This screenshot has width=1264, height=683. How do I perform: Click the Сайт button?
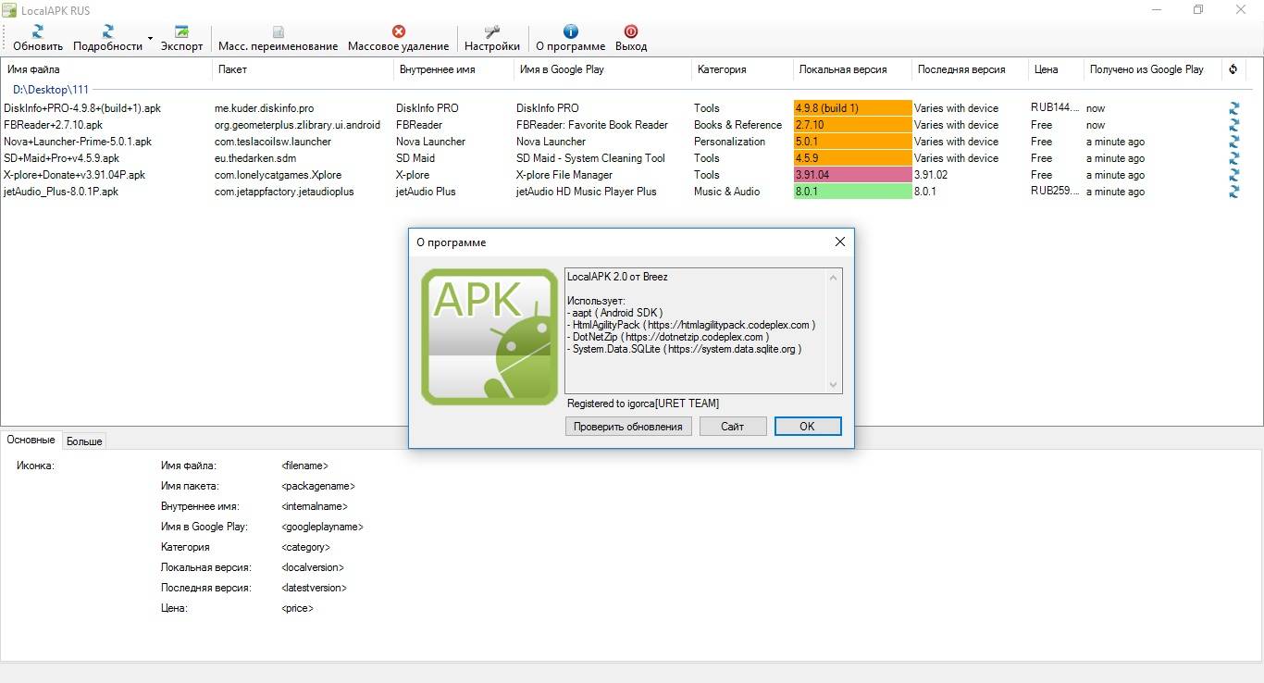733,426
